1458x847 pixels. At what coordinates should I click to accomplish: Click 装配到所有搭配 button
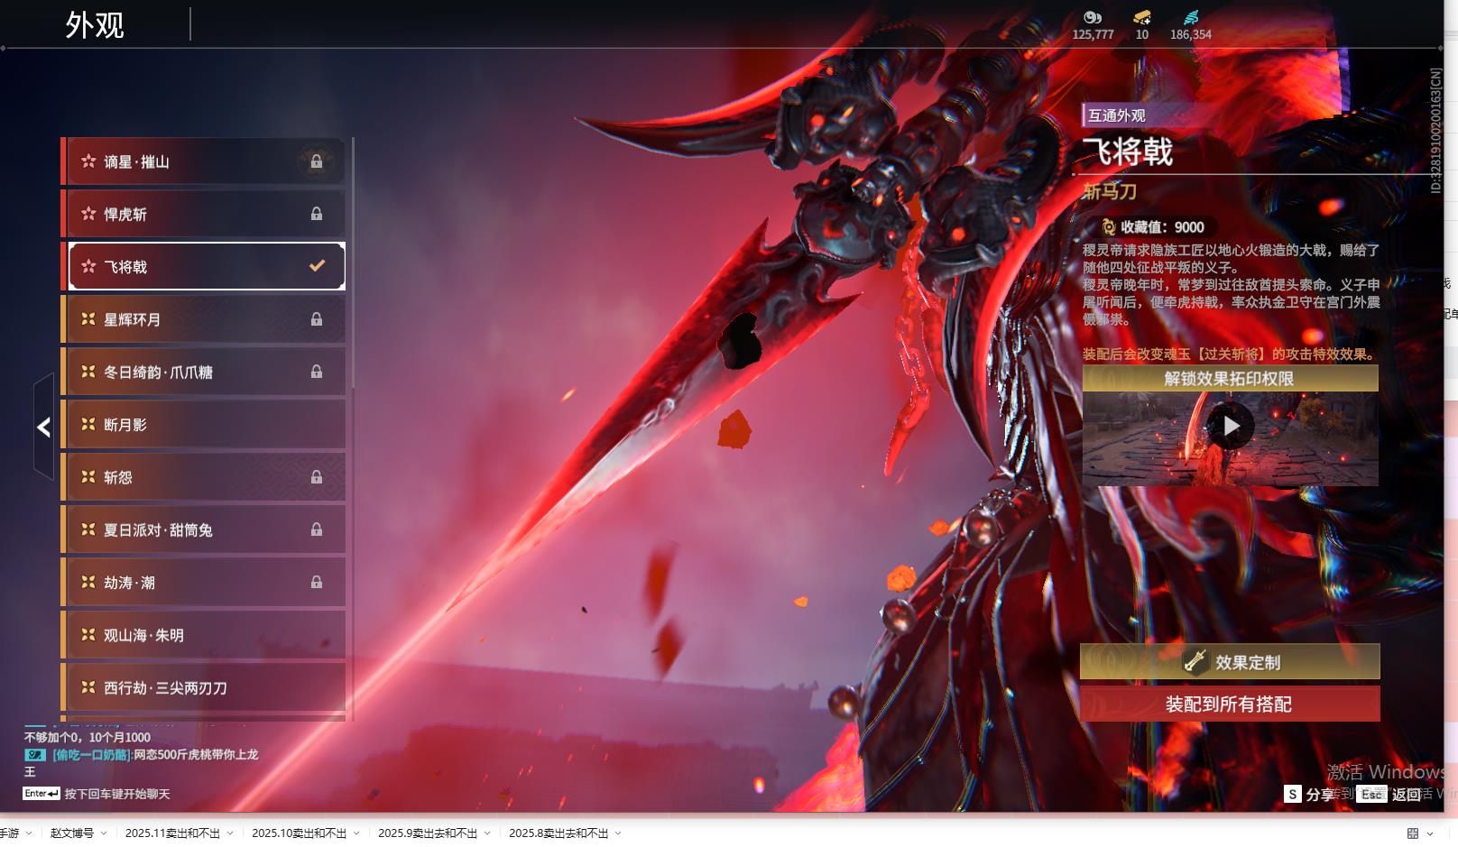[1230, 704]
